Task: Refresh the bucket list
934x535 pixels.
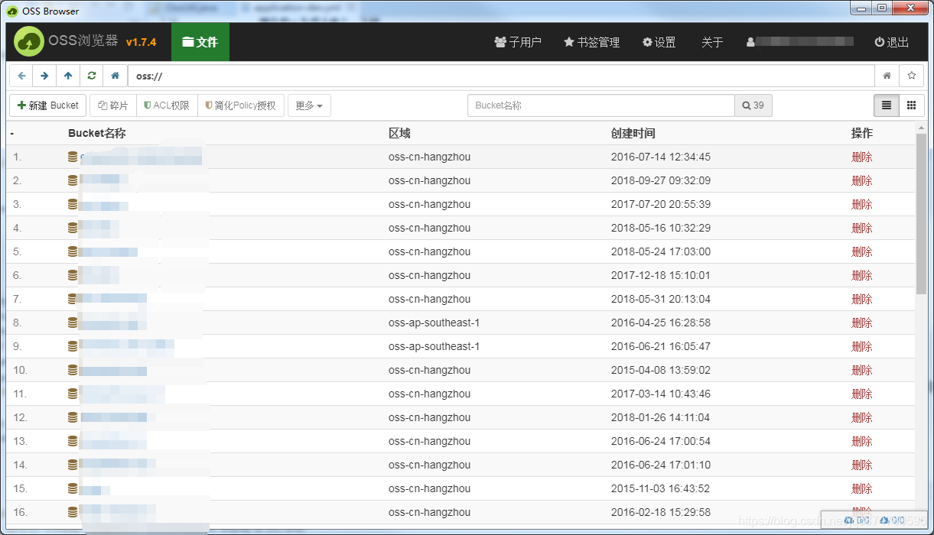Action: 92,76
